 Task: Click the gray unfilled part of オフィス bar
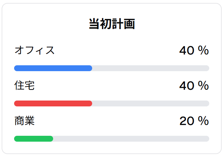click(151, 68)
